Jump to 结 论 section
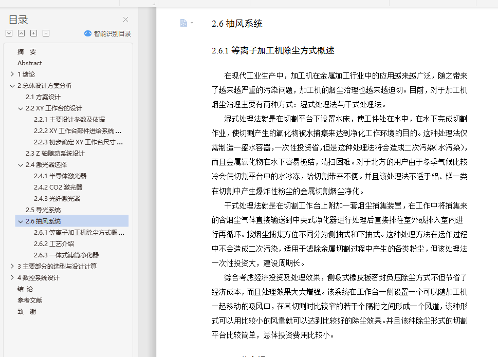The width and height of the screenshot is (498, 357). pos(25,289)
